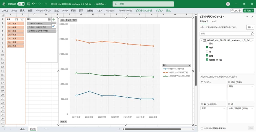This screenshot has height=132, width=256.
Task: Open the ピボットグラフ分析 ribbon tab
Action: click(144, 10)
